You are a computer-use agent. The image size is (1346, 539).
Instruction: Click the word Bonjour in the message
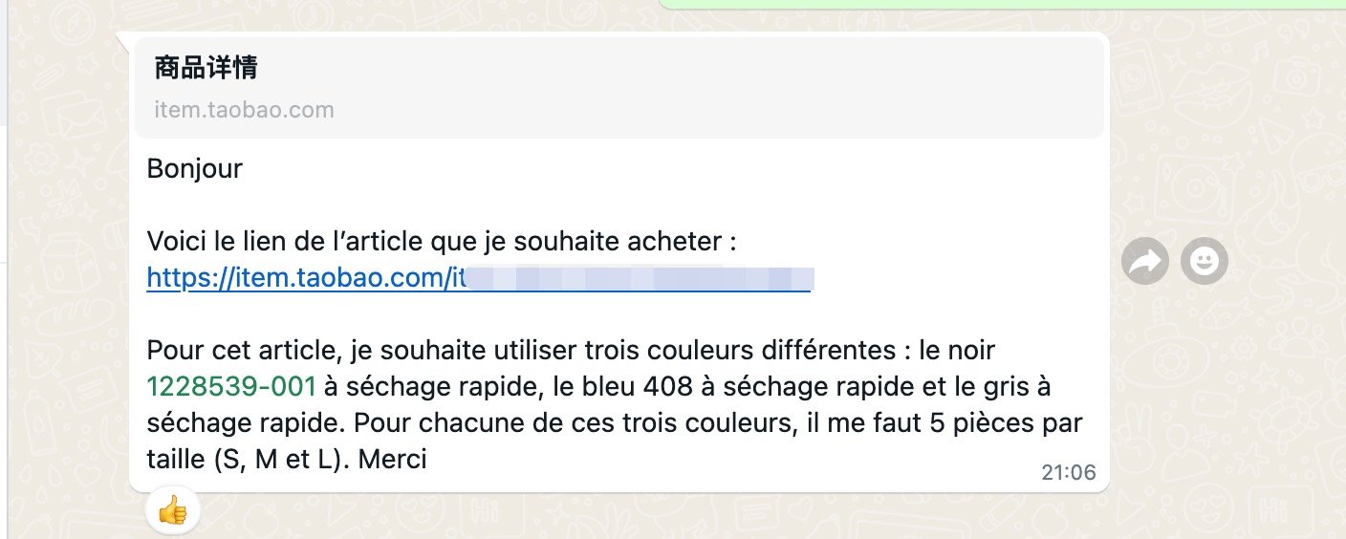point(195,169)
